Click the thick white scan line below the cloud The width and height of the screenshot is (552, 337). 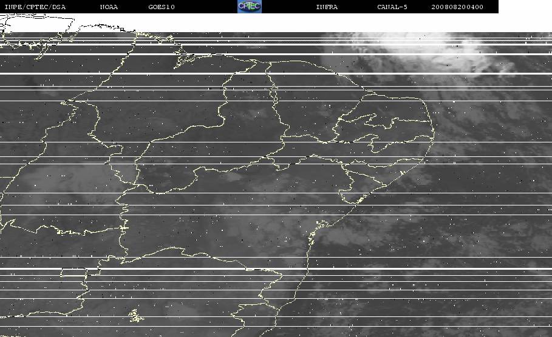pos(276,73)
